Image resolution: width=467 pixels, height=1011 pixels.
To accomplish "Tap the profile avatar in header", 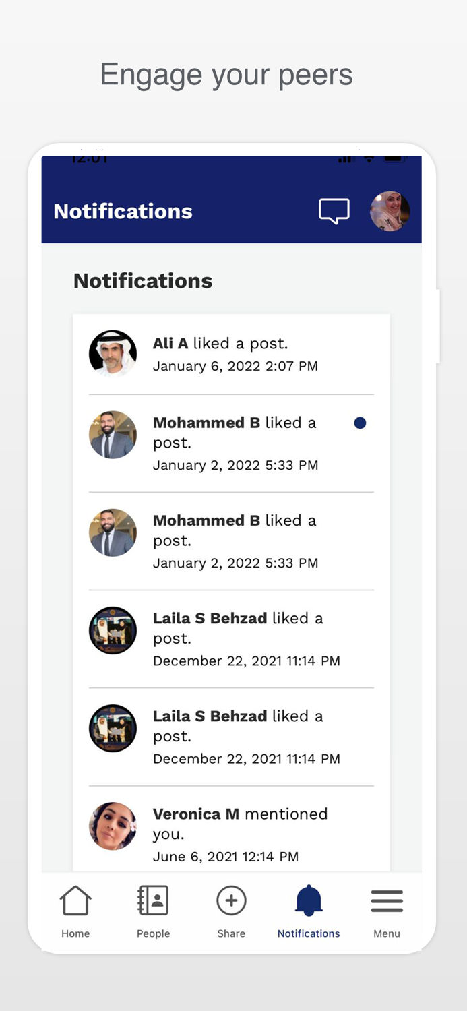I will pos(390,211).
